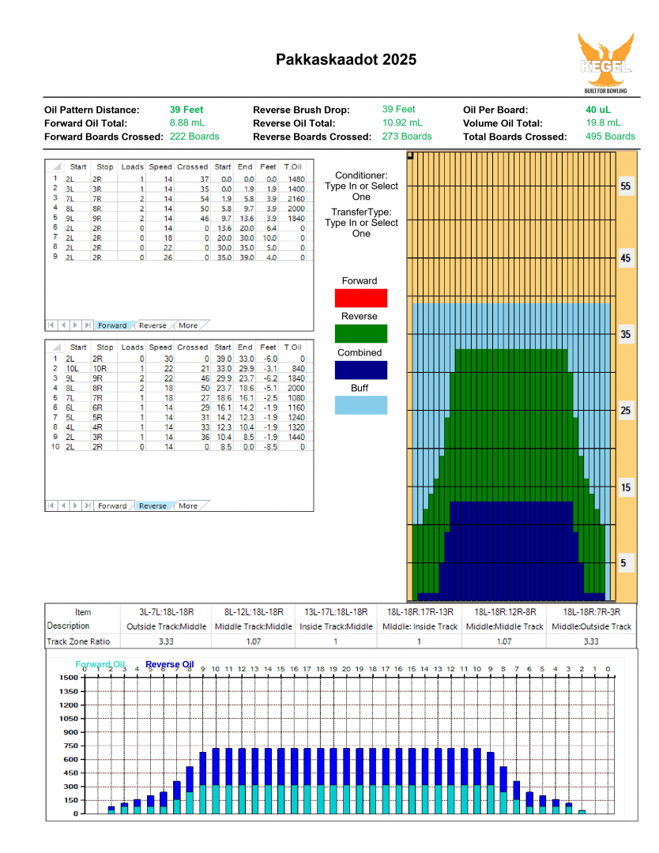
Task: Click previous sheet arrow in upper table
Action: [63, 325]
